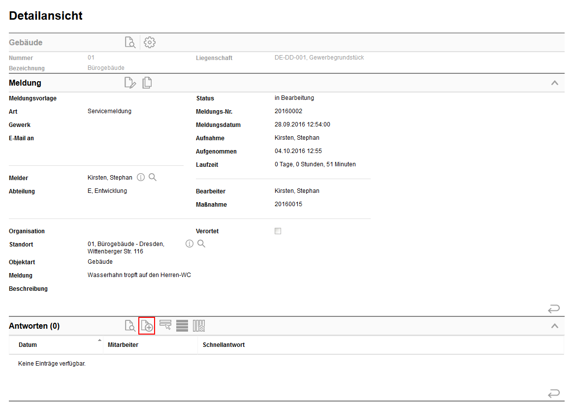Duplicate the Meldung using the copy icon

pyautogui.click(x=147, y=83)
